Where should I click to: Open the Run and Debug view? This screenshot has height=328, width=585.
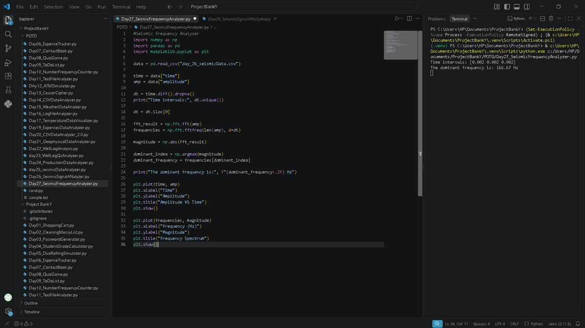(8, 62)
